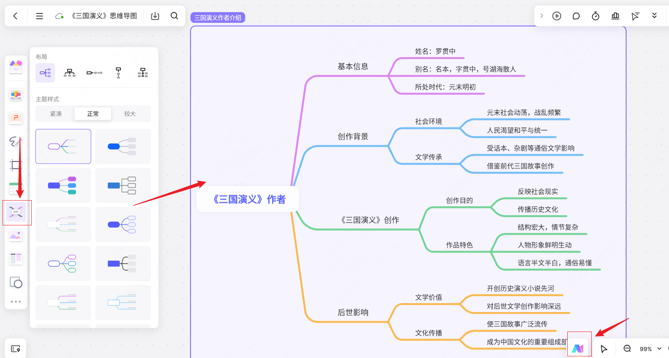Select the cursor pointer mode
The width and height of the screenshot is (669, 358).
pos(604,349)
